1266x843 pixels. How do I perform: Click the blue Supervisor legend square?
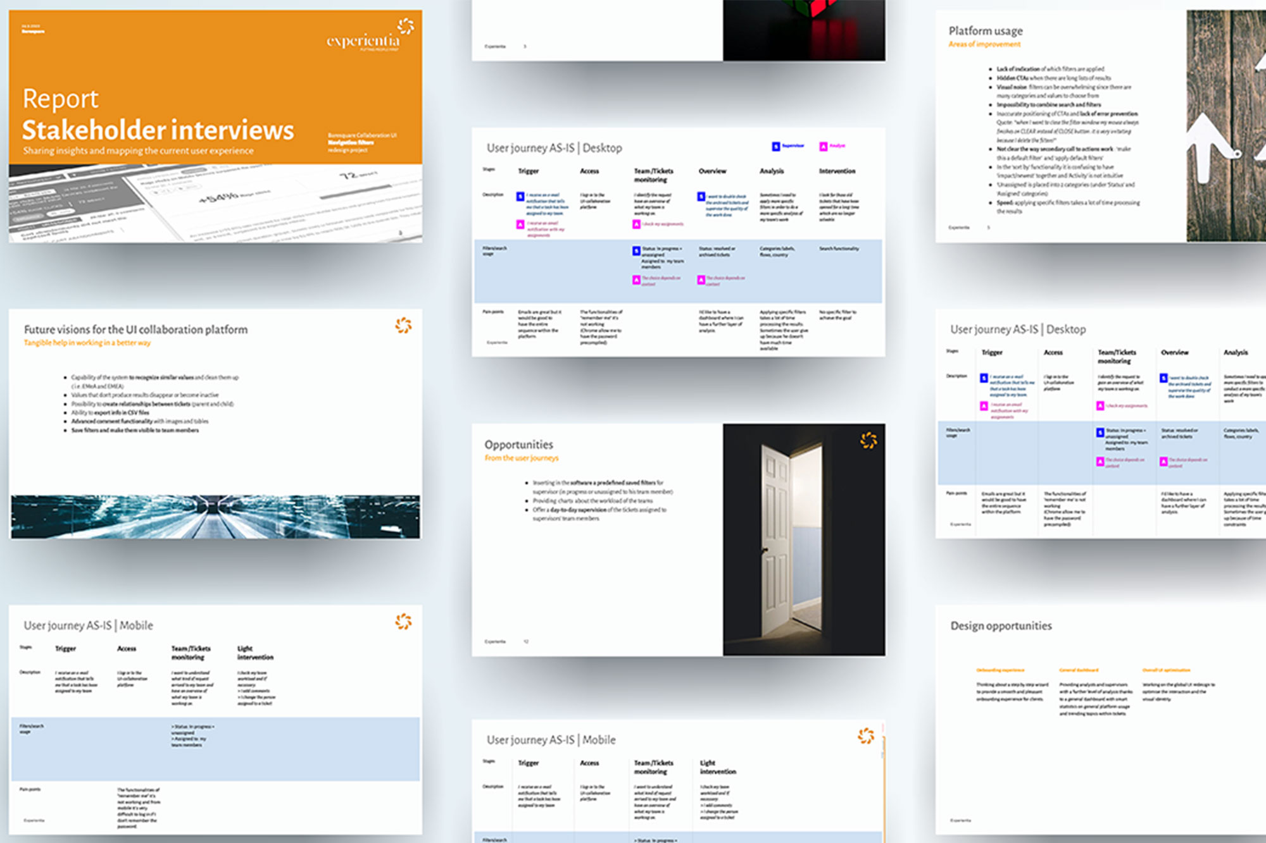(775, 146)
